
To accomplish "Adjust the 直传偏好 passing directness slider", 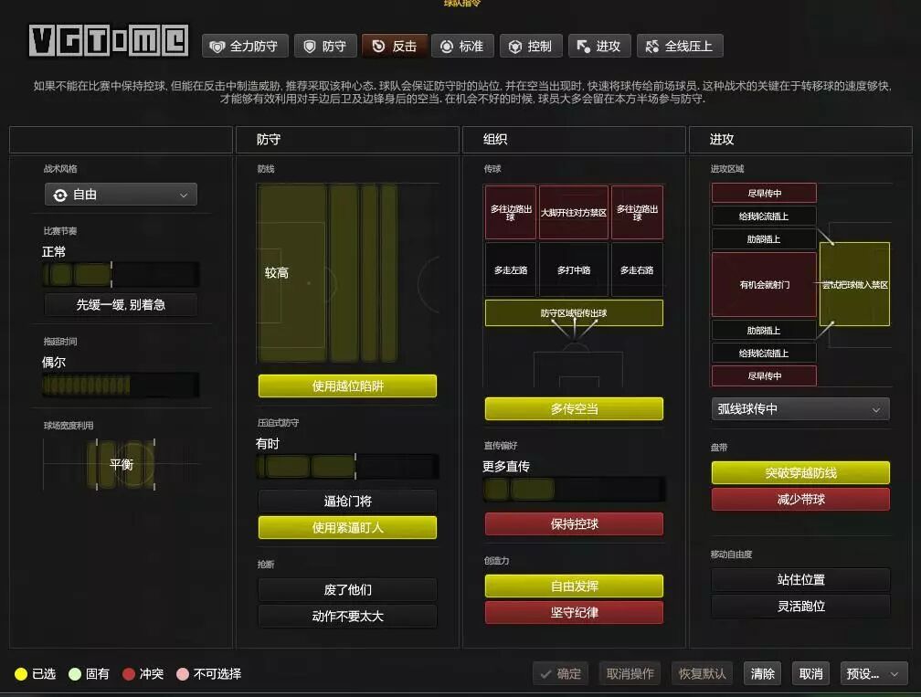I will [x=574, y=489].
